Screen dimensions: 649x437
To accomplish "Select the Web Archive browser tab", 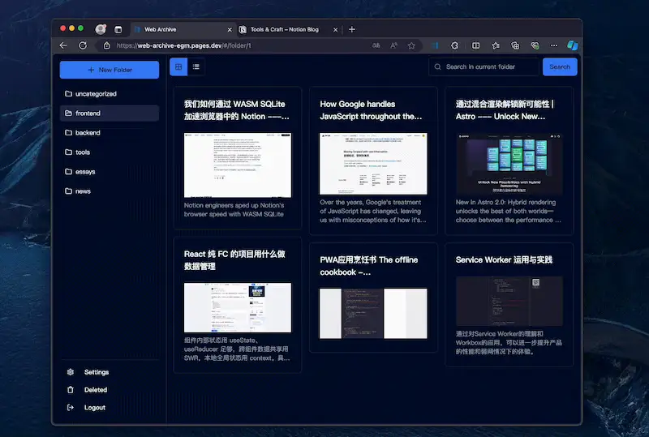I will pyautogui.click(x=174, y=29).
